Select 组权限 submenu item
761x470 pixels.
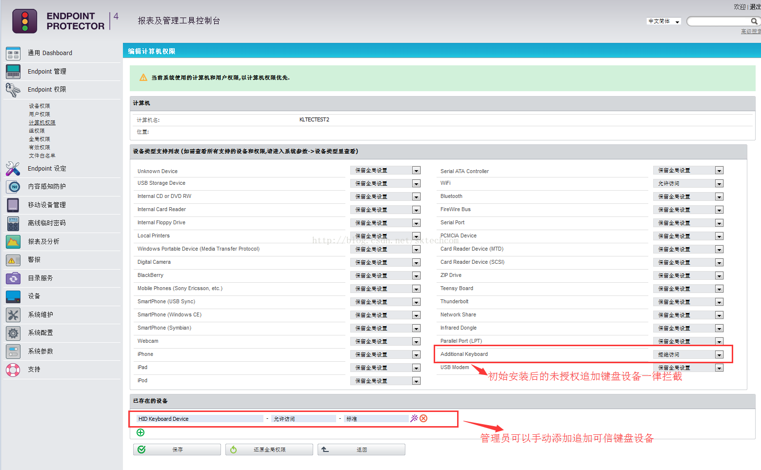point(37,131)
